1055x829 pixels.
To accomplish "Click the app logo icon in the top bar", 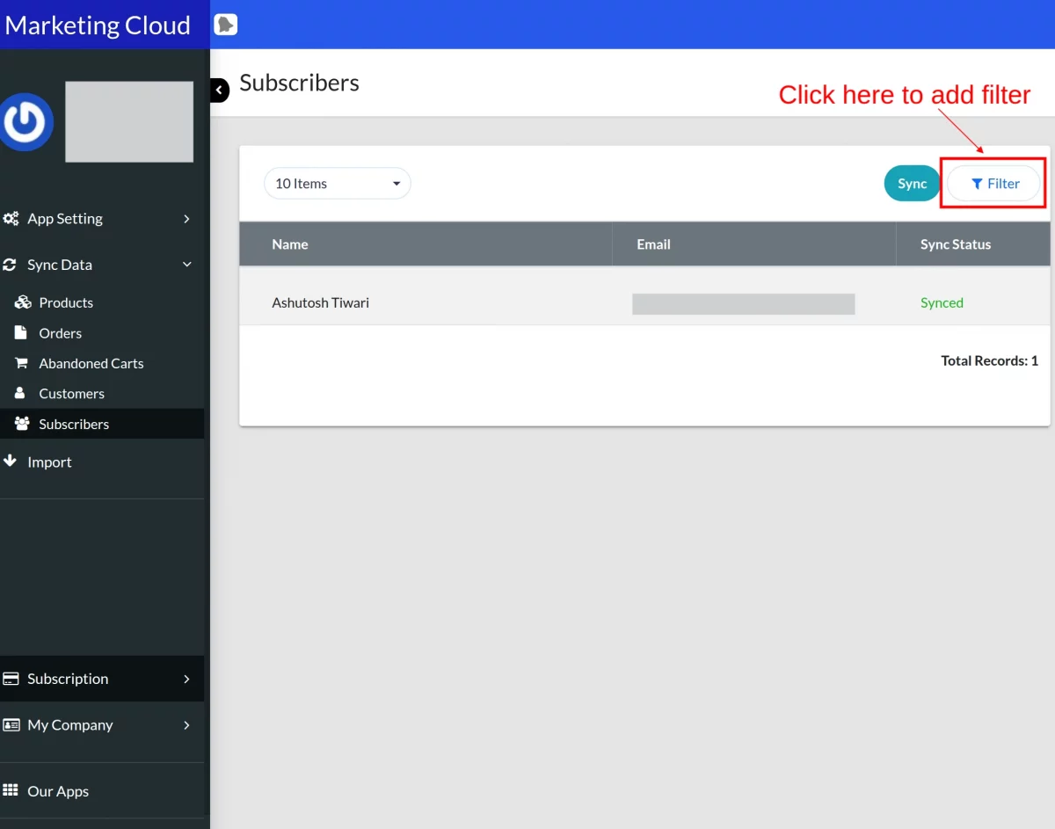I will (226, 25).
